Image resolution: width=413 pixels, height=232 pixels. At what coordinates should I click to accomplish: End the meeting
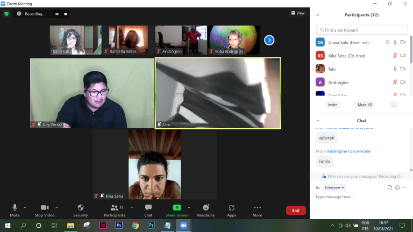[296, 211]
